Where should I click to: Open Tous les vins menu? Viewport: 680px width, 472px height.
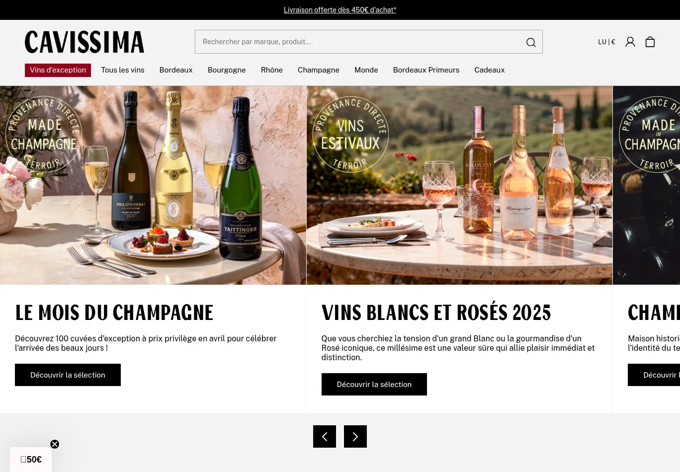123,70
